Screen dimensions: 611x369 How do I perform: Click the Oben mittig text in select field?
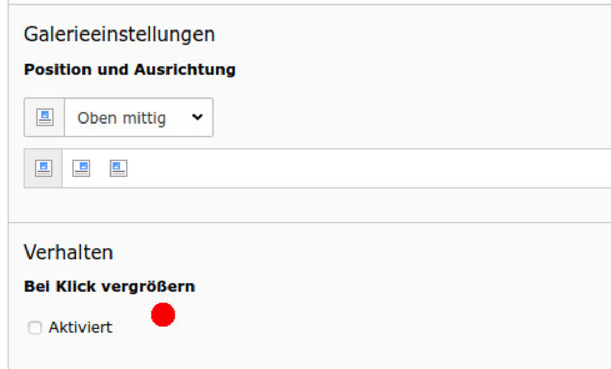click(122, 118)
